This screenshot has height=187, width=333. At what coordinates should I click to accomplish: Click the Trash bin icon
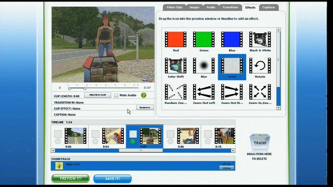pyautogui.click(x=260, y=142)
